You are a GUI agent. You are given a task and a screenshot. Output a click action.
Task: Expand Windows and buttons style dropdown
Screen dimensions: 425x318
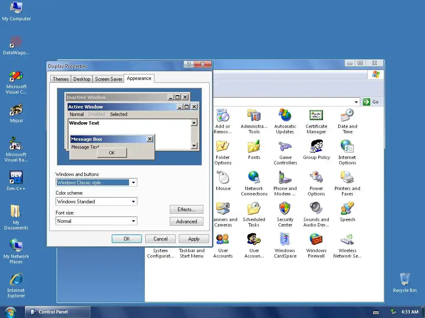[133, 183]
